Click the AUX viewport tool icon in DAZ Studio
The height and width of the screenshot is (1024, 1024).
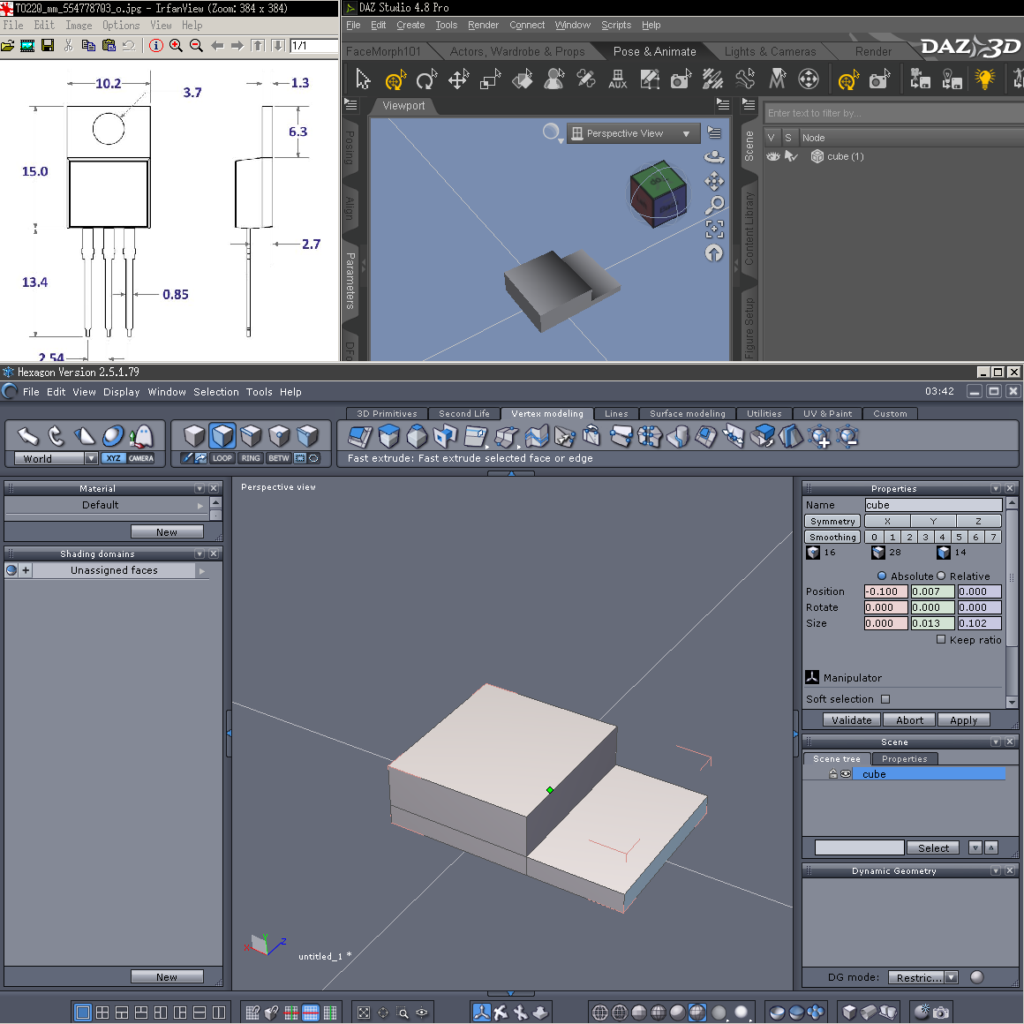pyautogui.click(x=617, y=79)
